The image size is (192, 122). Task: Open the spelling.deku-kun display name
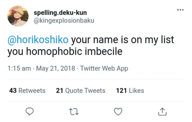(60, 13)
